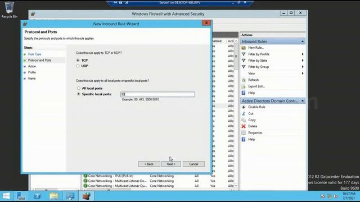The image size is (360, 202).
Task: Click the wizard title bar icon
Action: [25, 24]
